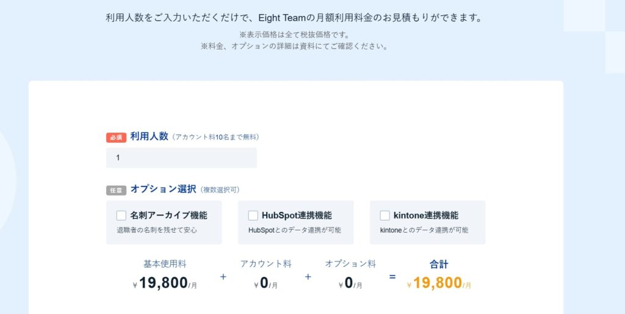Click the オプション選択 section heading
Viewport: 625px width, 314px height.
163,189
